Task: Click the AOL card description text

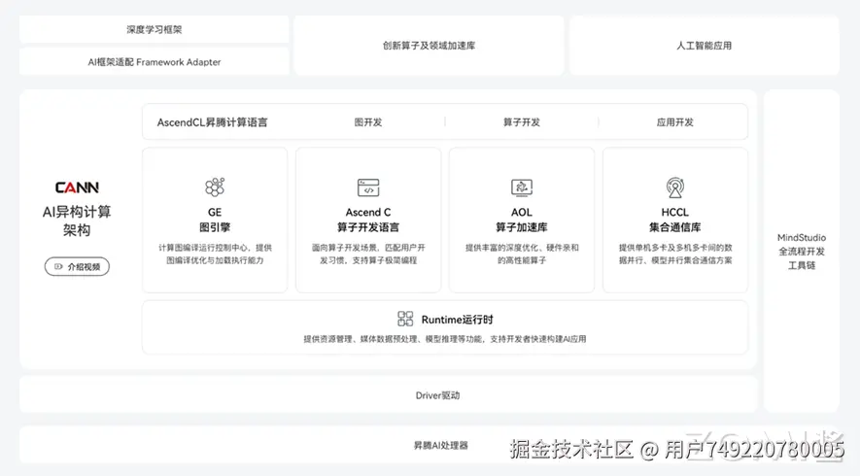Action: pyautogui.click(x=522, y=254)
